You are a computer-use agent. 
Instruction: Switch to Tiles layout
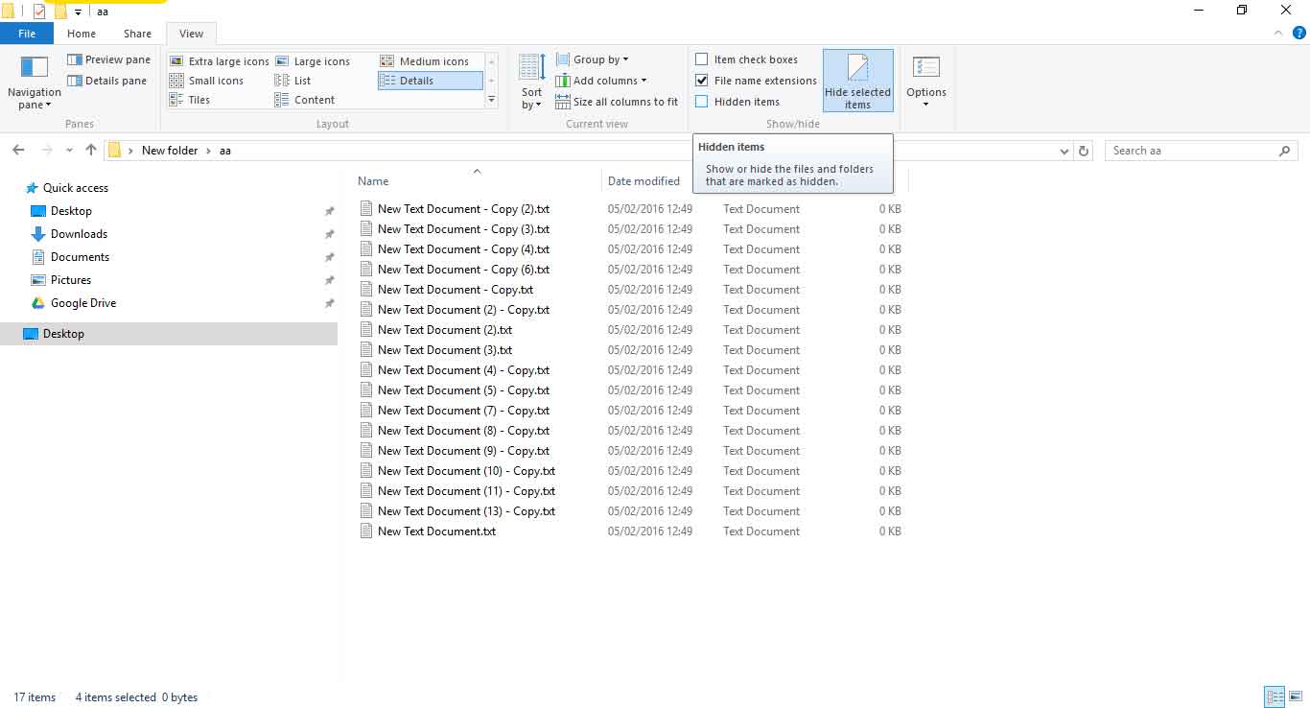point(190,100)
